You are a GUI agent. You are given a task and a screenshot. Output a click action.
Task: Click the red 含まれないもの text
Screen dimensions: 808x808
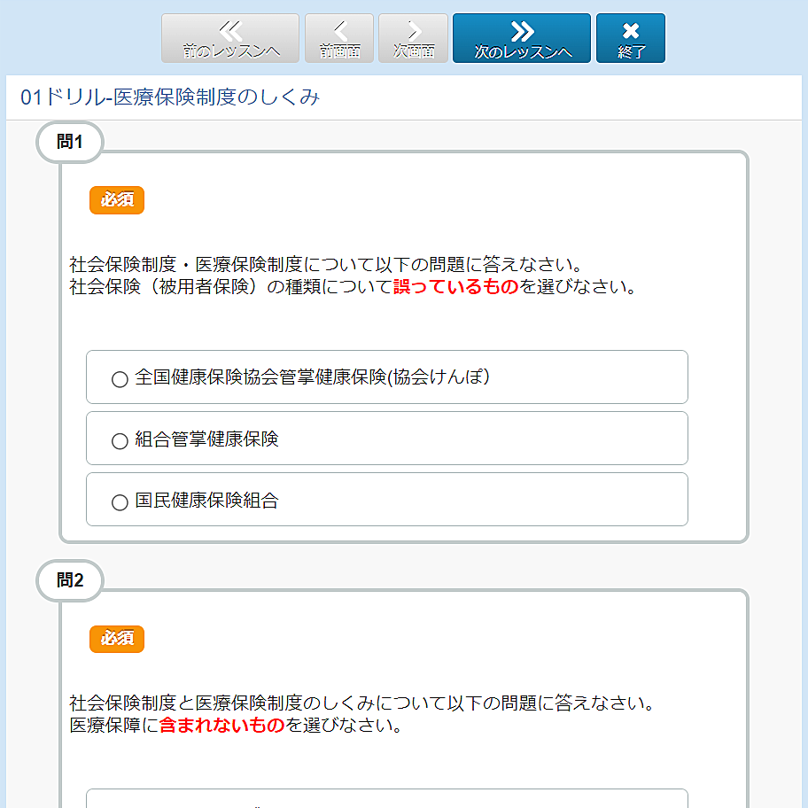(x=221, y=726)
